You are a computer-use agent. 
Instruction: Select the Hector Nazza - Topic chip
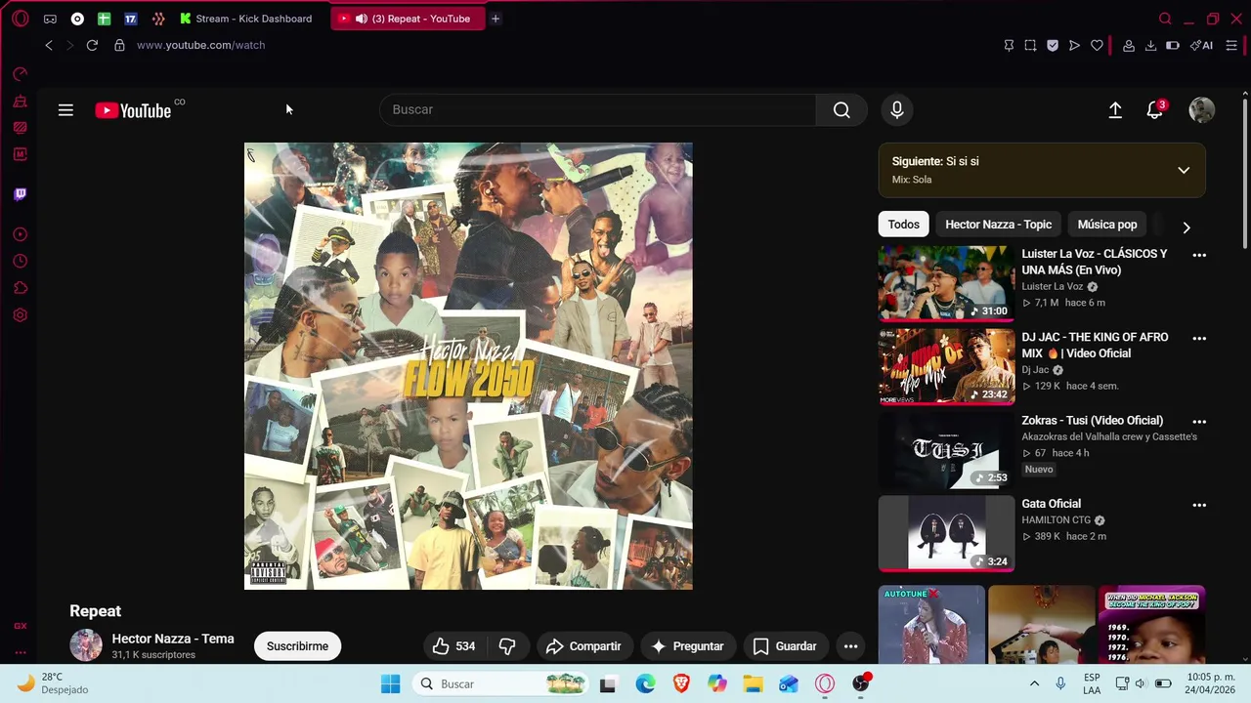click(998, 225)
